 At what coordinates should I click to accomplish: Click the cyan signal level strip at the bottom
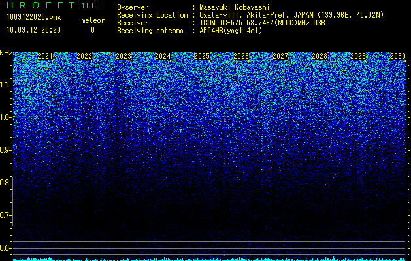point(210,259)
